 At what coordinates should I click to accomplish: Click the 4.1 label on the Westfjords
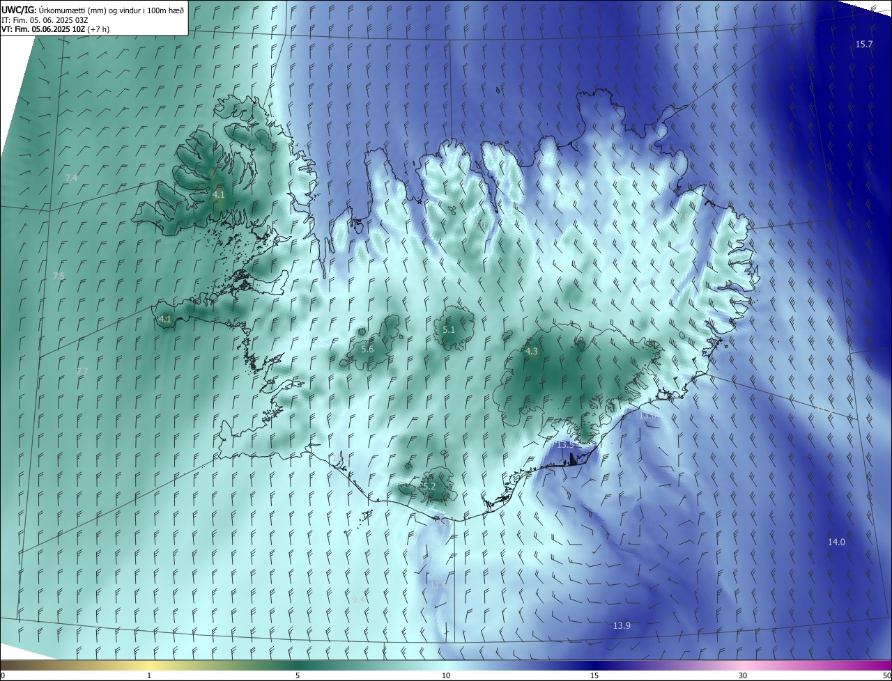pyautogui.click(x=219, y=195)
